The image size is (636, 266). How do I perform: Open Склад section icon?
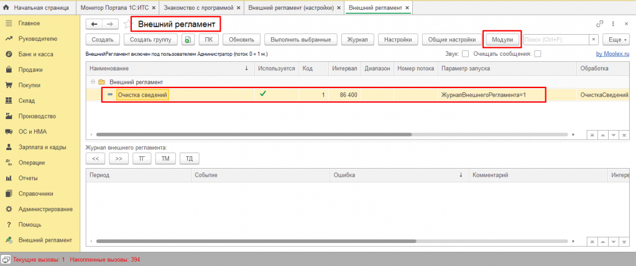8,100
